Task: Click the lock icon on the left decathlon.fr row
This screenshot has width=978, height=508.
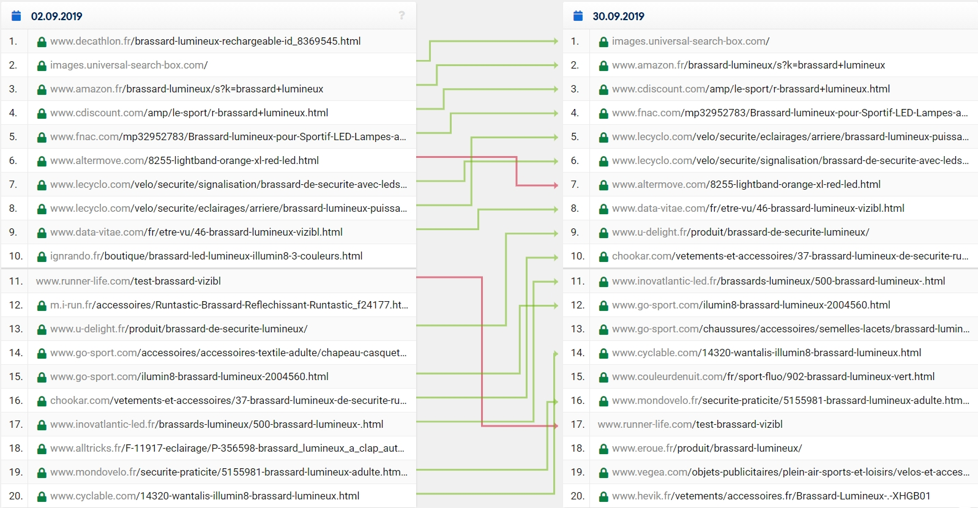Action: pos(42,42)
